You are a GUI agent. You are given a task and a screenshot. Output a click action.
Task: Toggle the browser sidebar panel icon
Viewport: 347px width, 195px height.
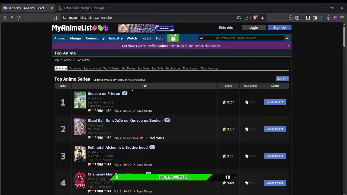[x=308, y=18]
